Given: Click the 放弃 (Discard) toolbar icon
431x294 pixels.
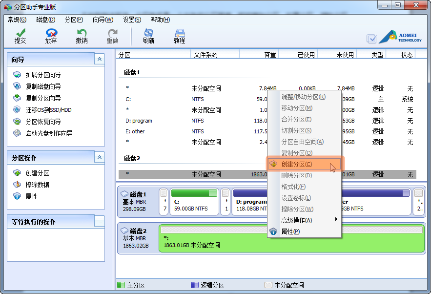Looking at the screenshot, I should tap(51, 36).
